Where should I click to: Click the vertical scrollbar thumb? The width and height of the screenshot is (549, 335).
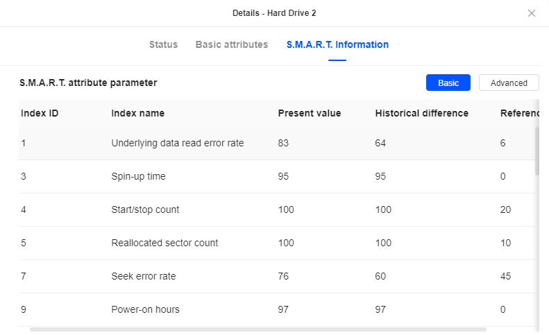[x=537, y=150]
